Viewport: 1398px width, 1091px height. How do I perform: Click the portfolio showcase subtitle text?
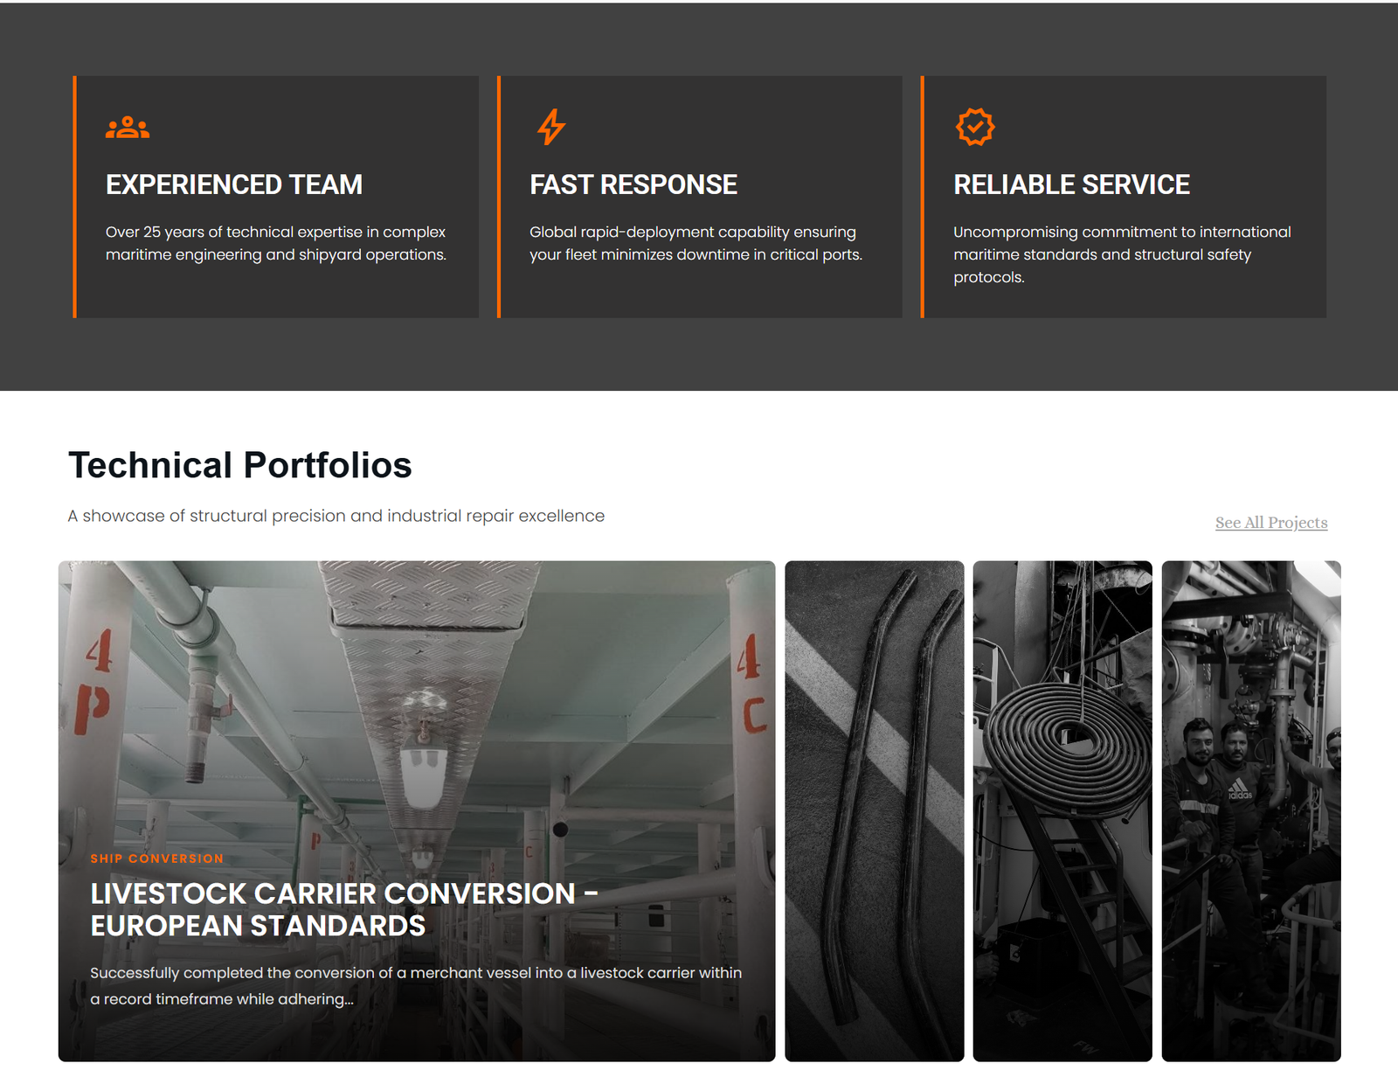[x=336, y=516]
